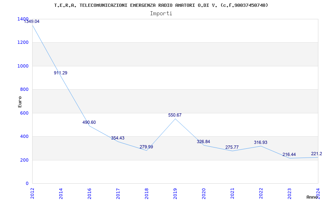
Task: Click the 2022 x-axis year label
Action: coord(260,193)
